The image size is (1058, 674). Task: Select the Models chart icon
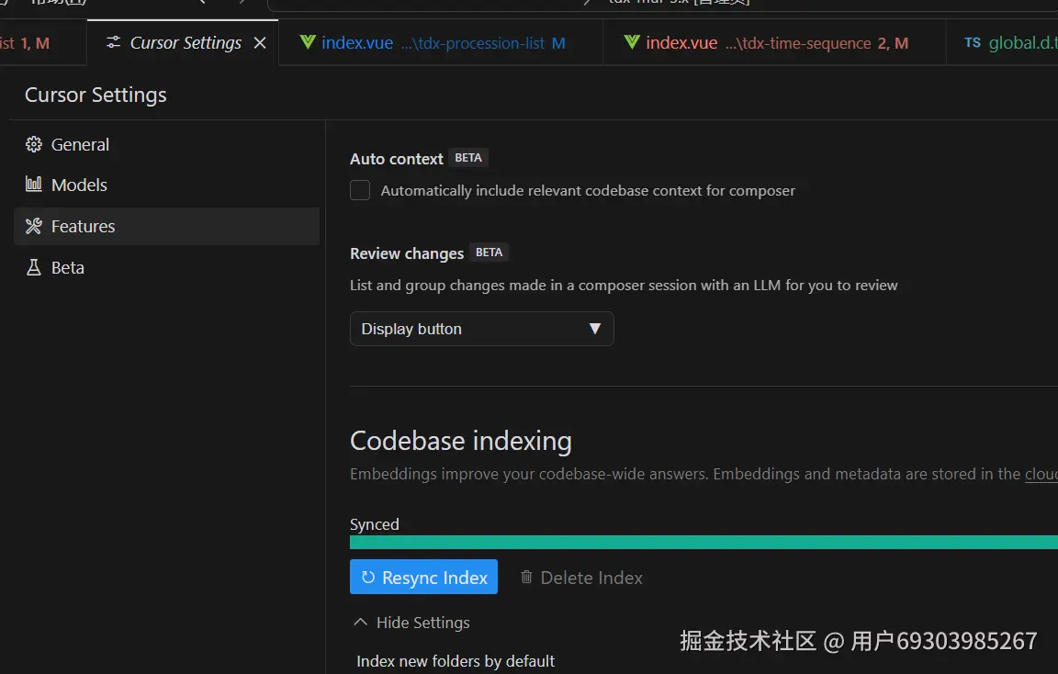tap(33, 185)
